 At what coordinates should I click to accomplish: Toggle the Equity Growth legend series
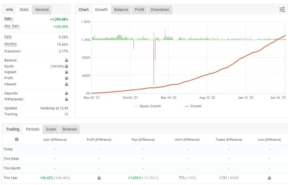coord(147,106)
